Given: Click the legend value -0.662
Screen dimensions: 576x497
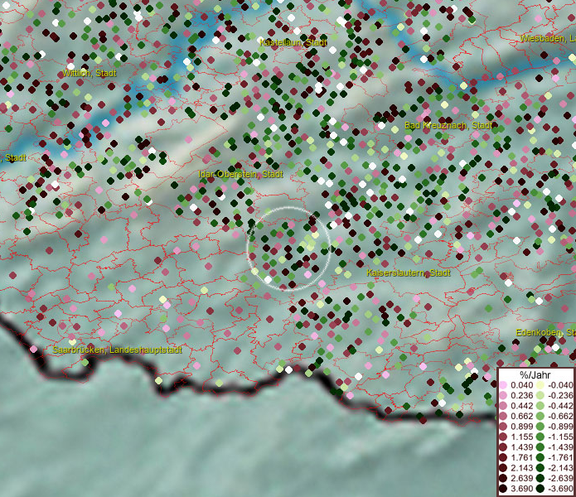Looking at the screenshot, I should coord(560,417).
